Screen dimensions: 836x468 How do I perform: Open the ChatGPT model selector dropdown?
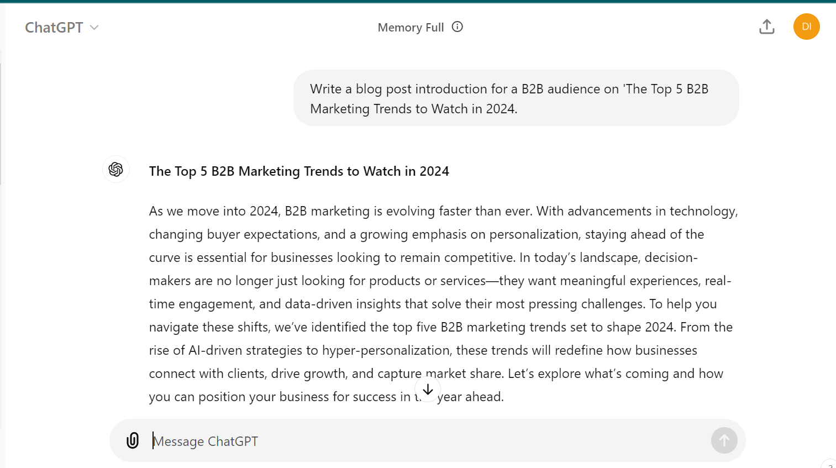coord(62,27)
